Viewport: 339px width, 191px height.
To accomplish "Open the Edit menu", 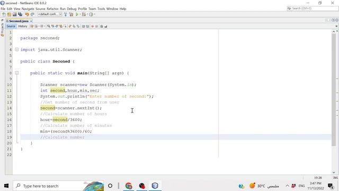I will pos(10,8).
